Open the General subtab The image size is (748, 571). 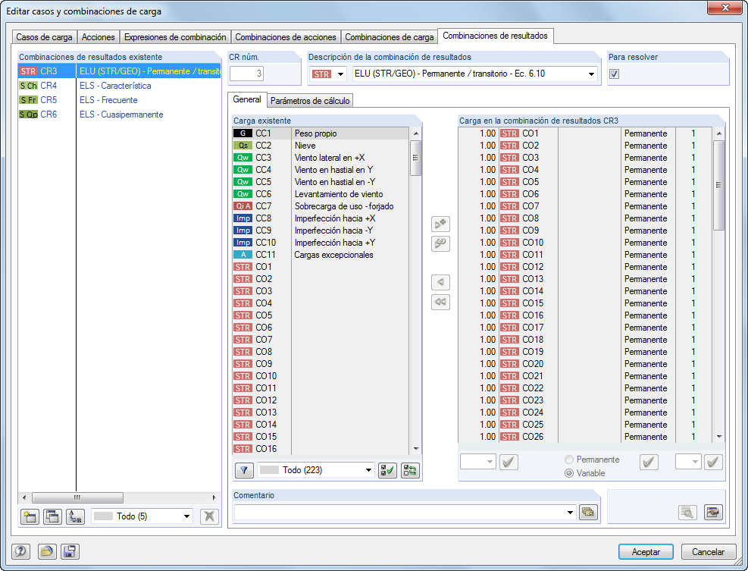pyautogui.click(x=246, y=99)
